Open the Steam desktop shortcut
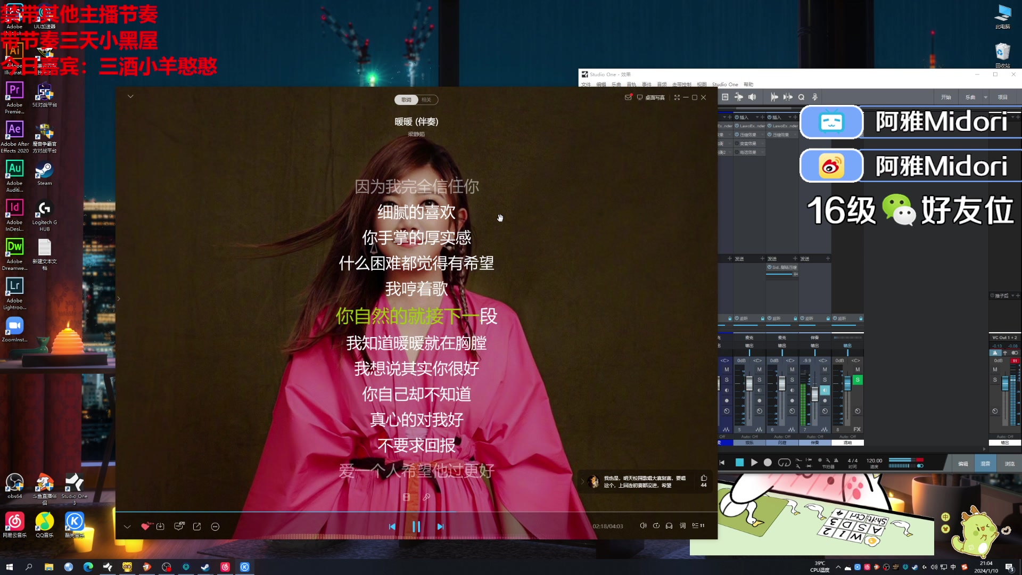 pos(44,174)
